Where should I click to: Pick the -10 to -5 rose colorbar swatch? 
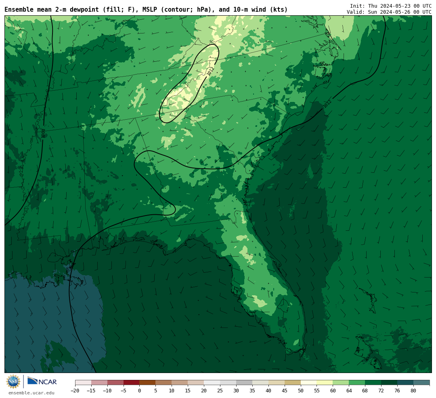tap(115, 383)
